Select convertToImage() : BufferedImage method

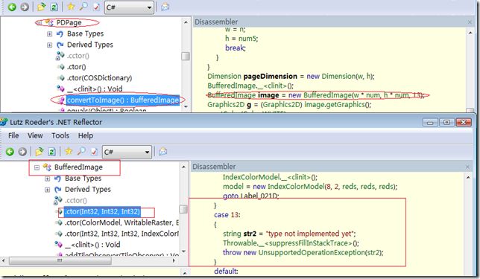123,100
